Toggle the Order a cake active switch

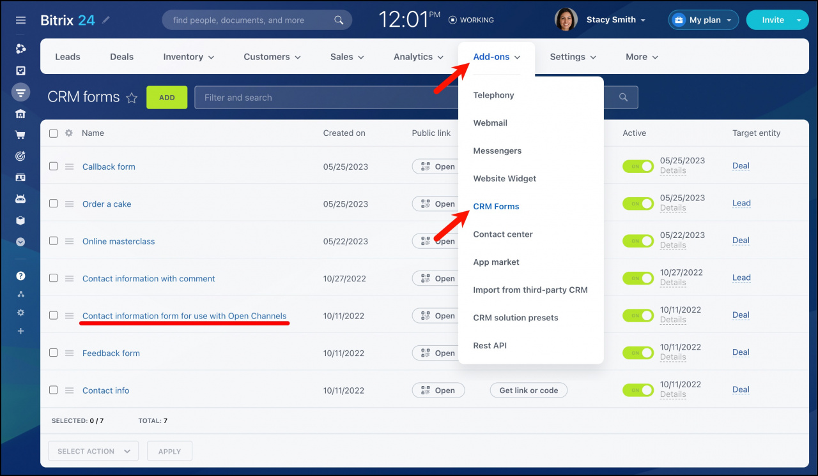tap(638, 204)
